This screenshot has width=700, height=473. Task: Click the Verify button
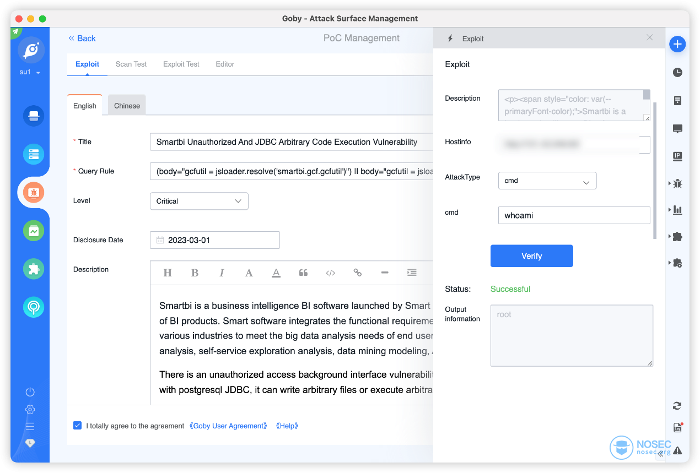click(532, 256)
